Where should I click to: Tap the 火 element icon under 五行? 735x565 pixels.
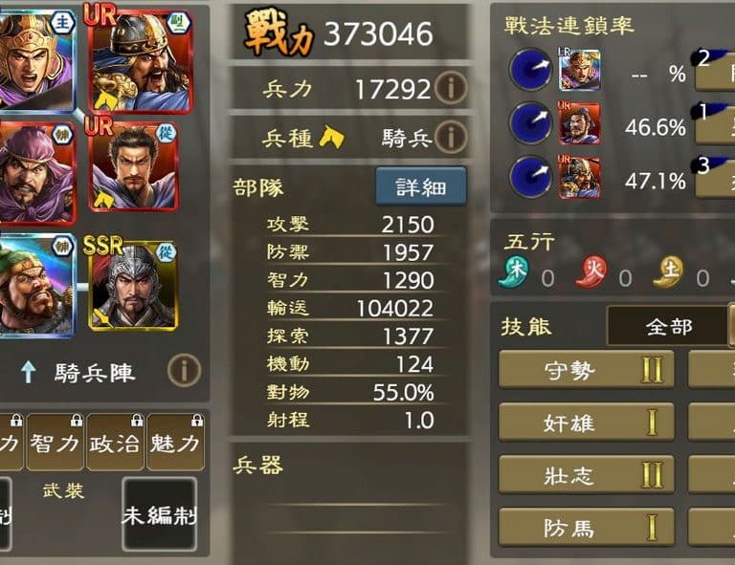point(591,272)
